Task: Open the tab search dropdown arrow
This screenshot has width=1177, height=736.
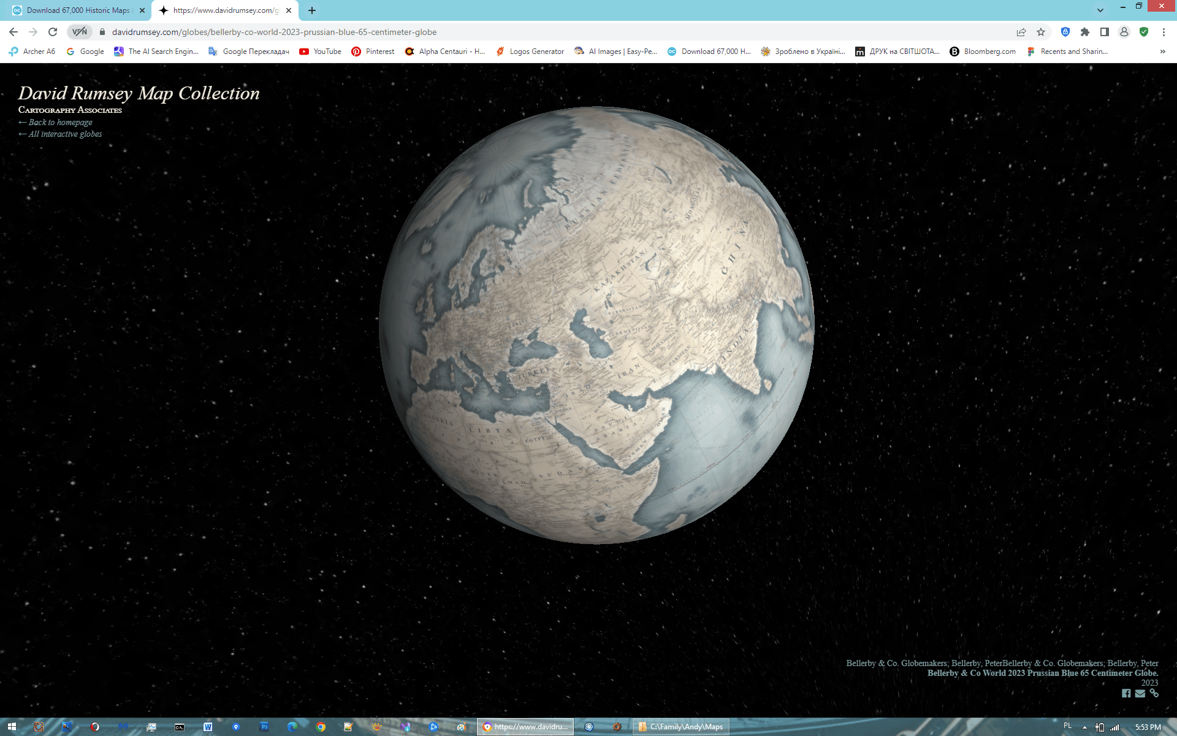Action: coord(1100,10)
